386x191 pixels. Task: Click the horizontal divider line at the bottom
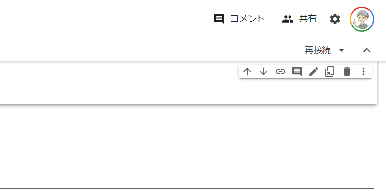point(187,188)
